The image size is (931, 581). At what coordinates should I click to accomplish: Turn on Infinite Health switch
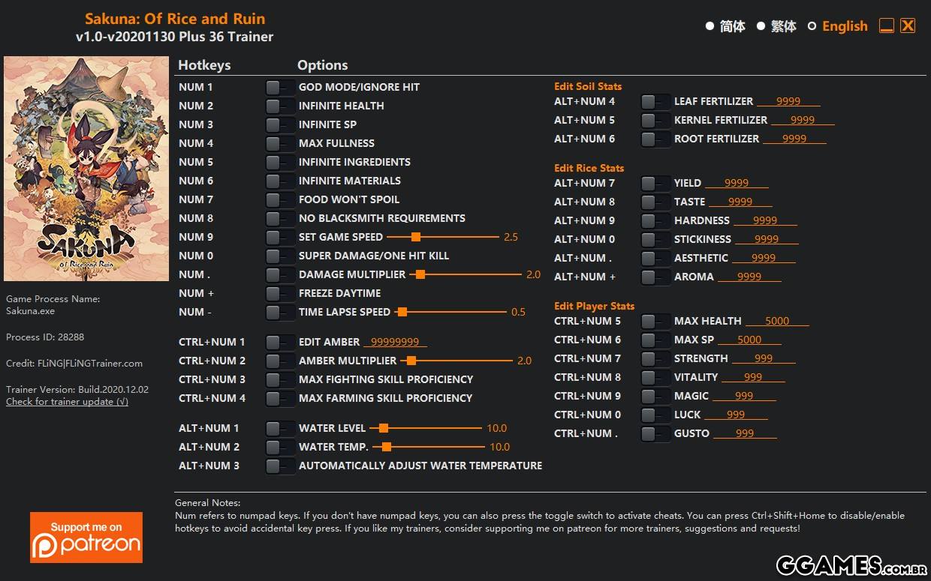(280, 106)
